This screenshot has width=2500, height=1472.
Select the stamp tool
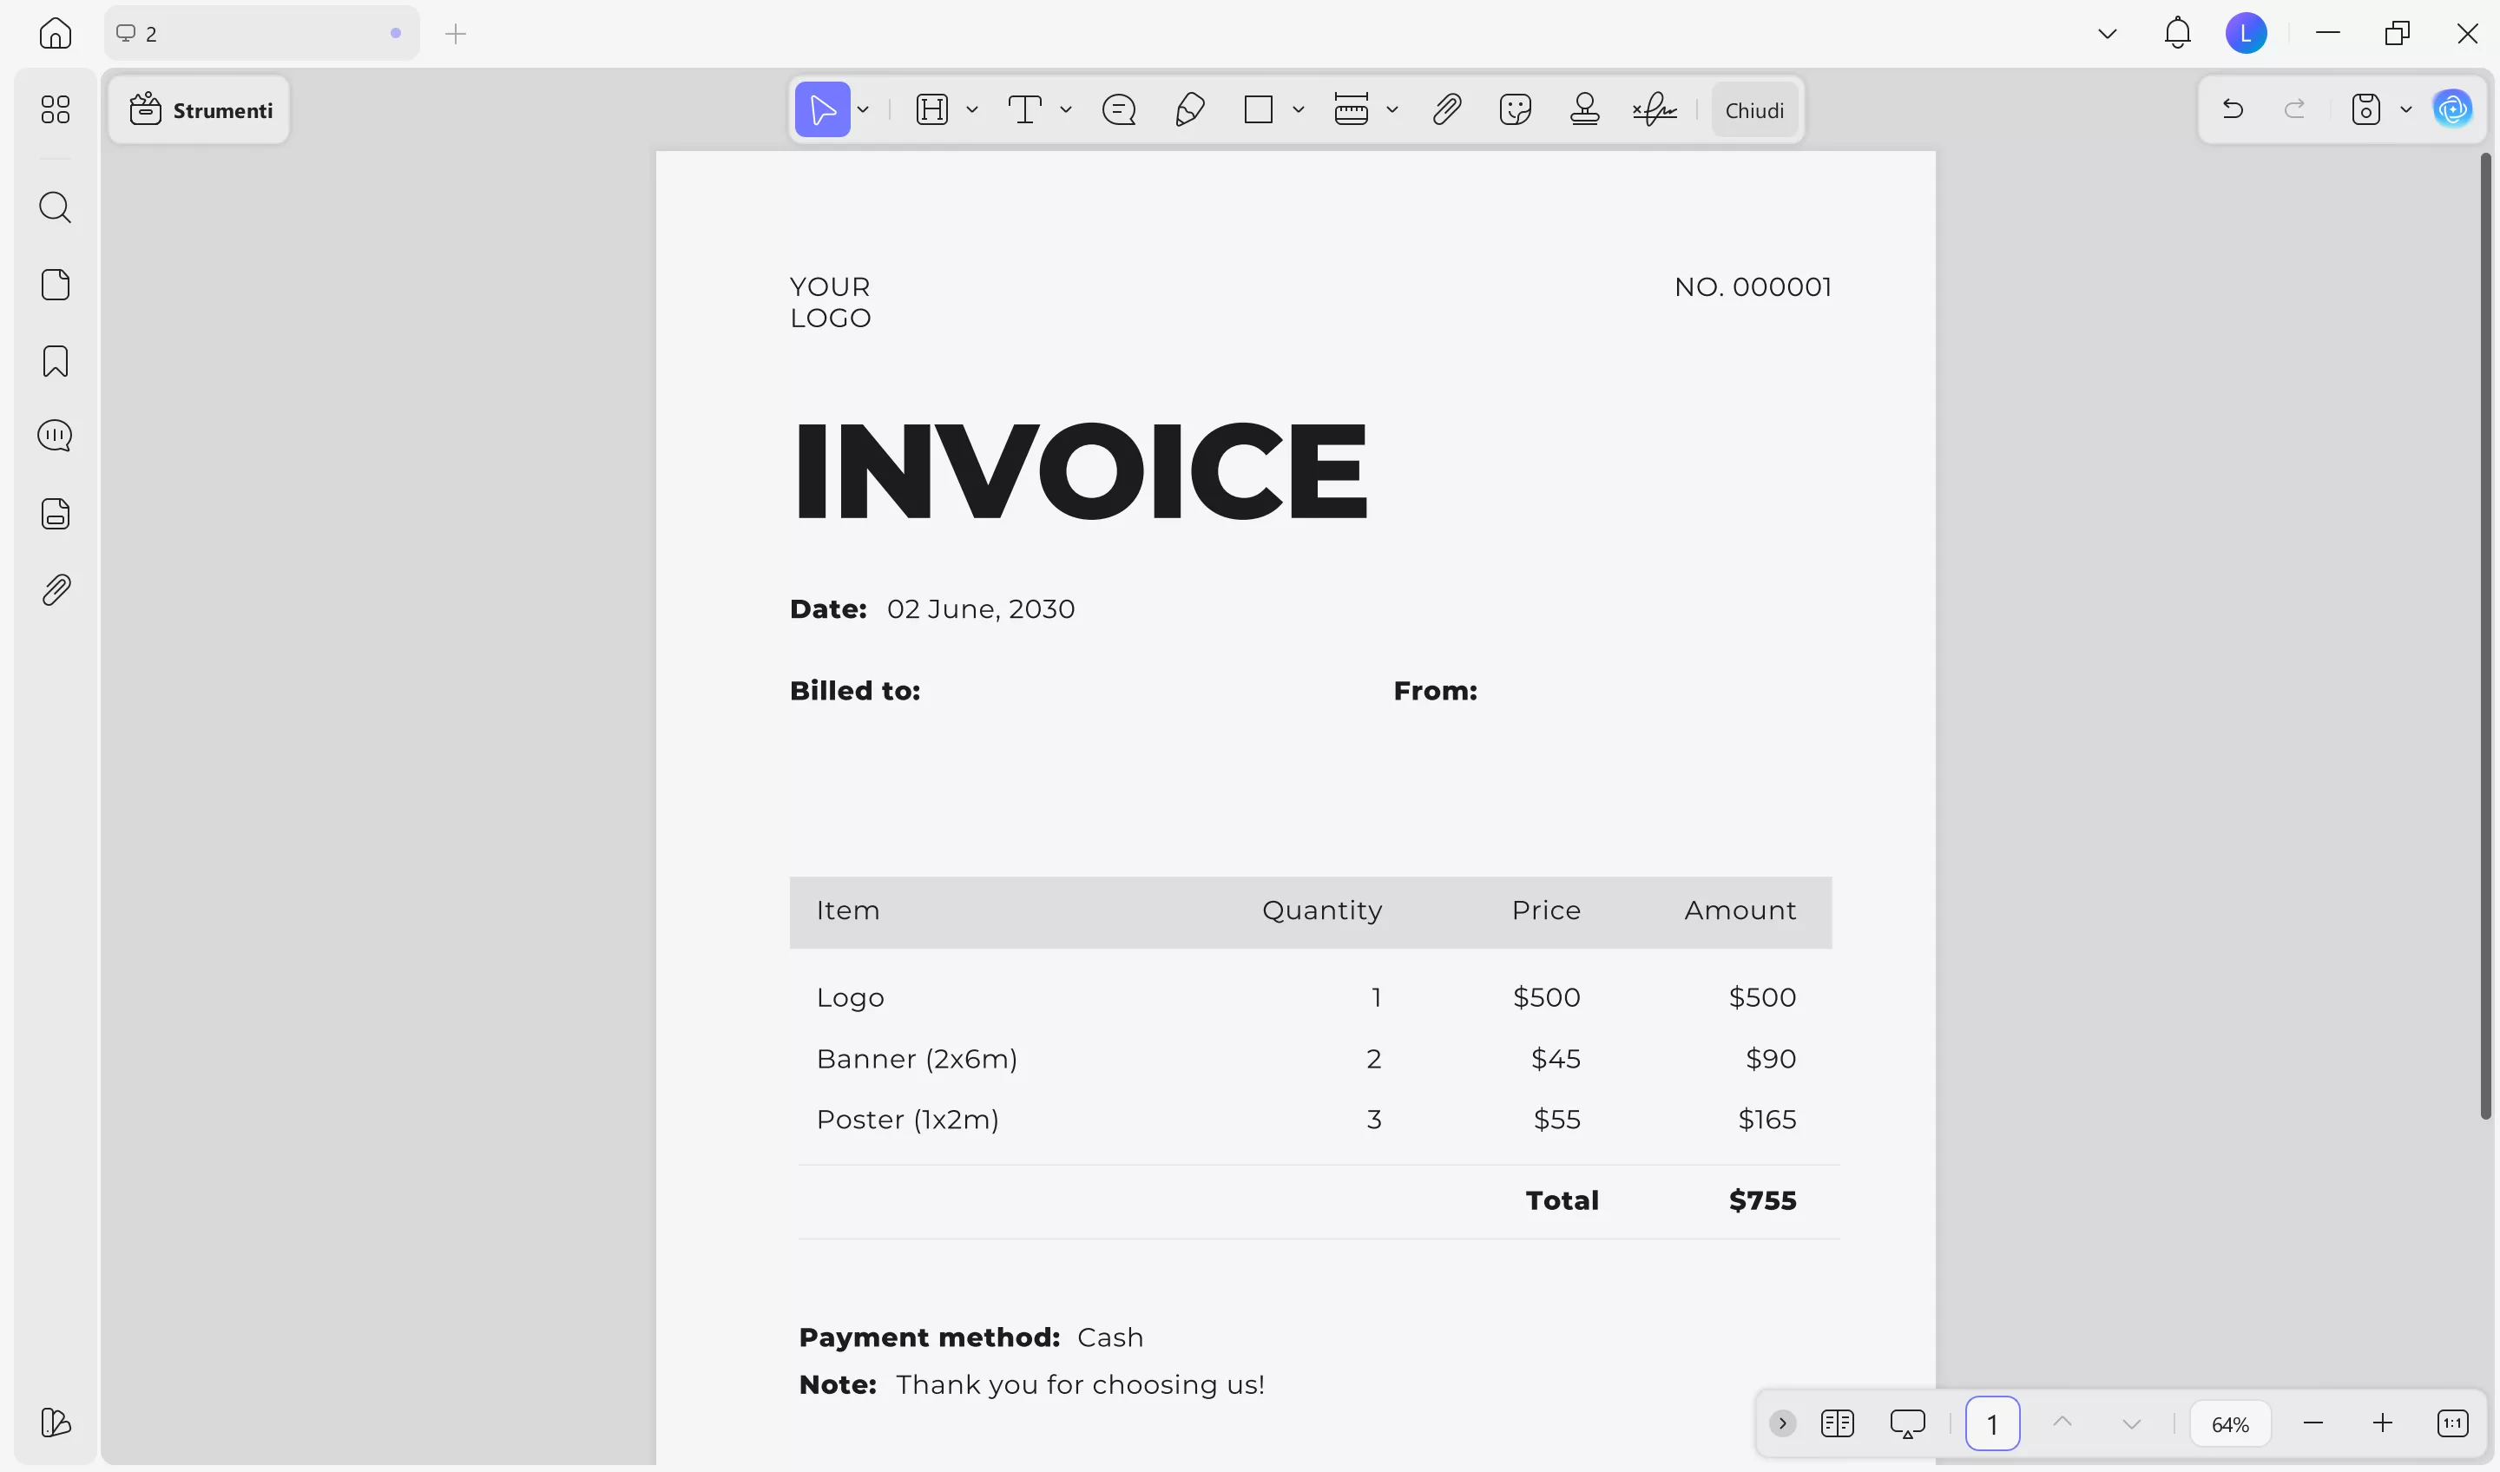[x=1584, y=109]
